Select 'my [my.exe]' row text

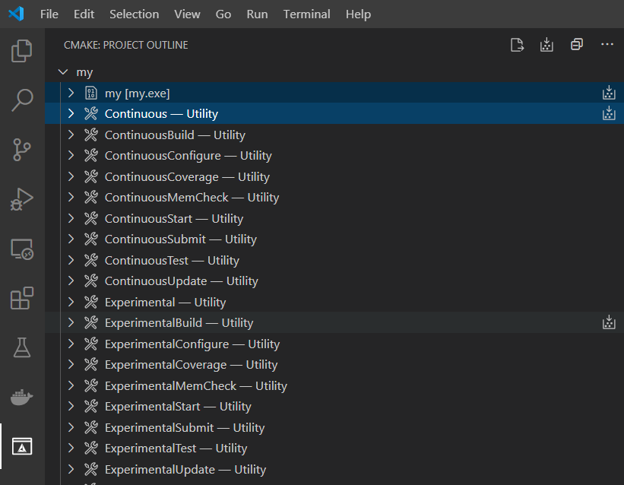tap(138, 94)
